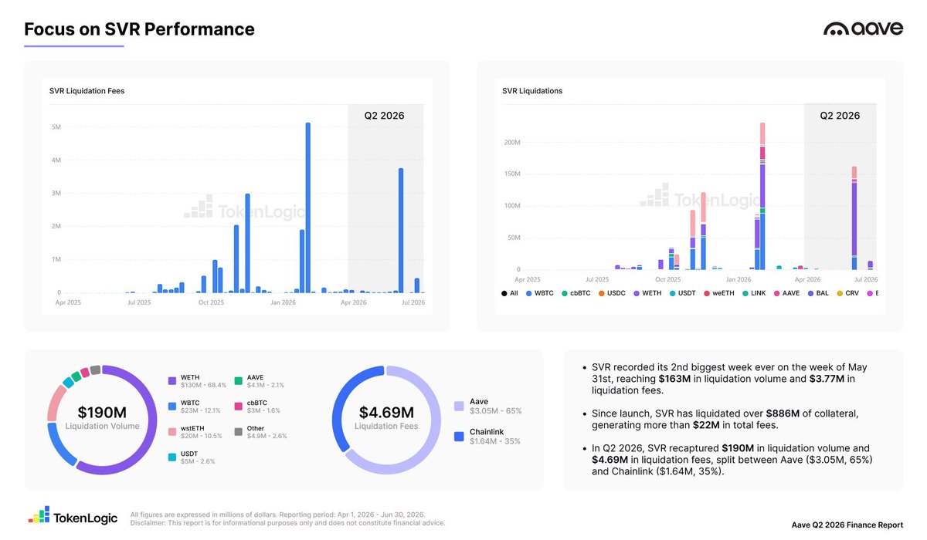The width and height of the screenshot is (927, 540).
Task: Click the '200M' y-axis label
Action: point(511,143)
